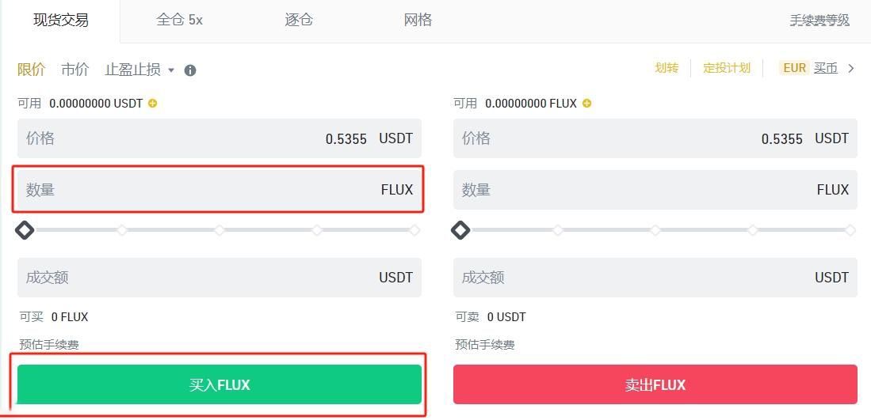
Task: Click the sell-side slider diamond handle
Action: coord(460,230)
